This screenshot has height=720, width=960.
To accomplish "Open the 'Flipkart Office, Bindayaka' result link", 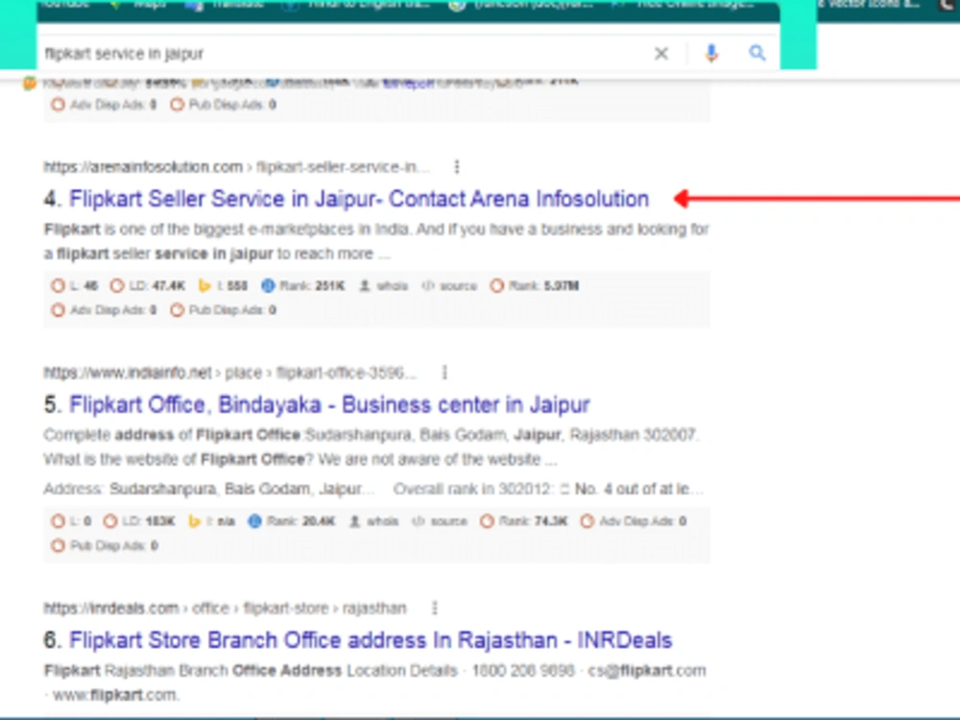I will 329,405.
